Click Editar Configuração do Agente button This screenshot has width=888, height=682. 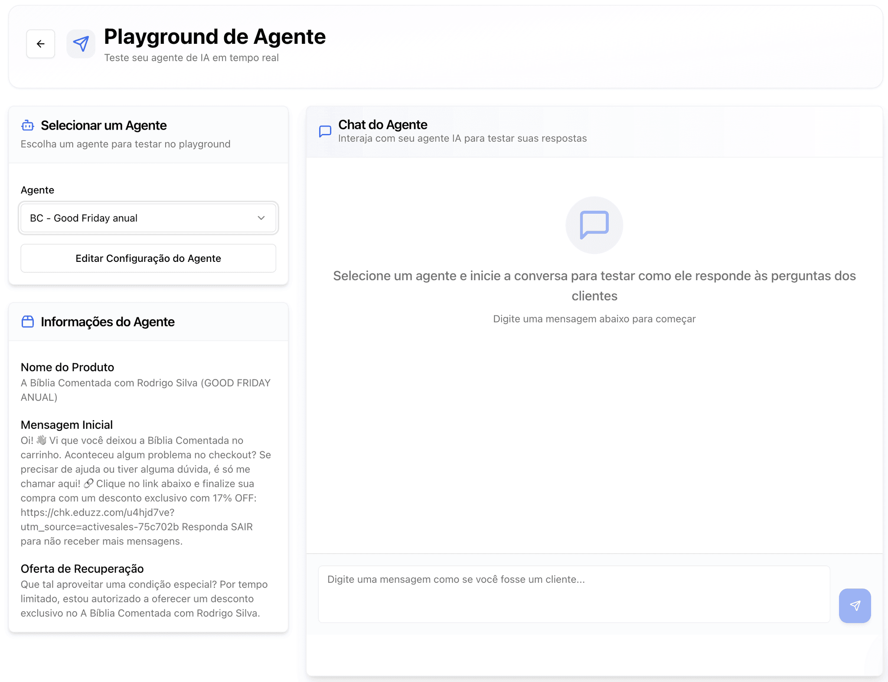148,258
